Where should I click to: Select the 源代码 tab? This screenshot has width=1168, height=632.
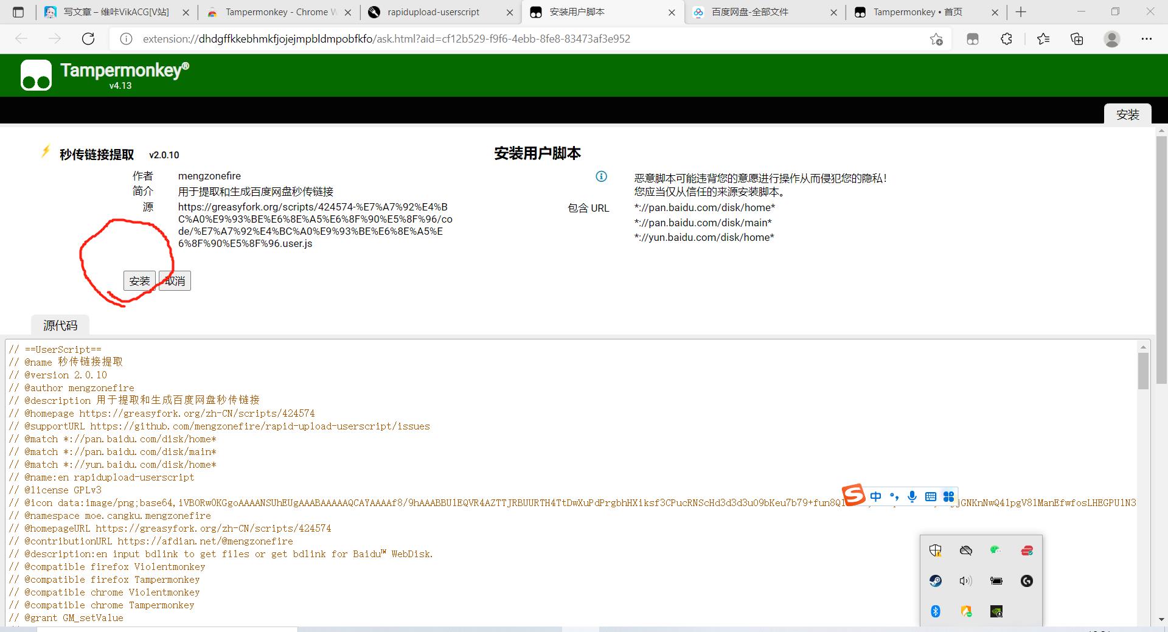point(60,325)
